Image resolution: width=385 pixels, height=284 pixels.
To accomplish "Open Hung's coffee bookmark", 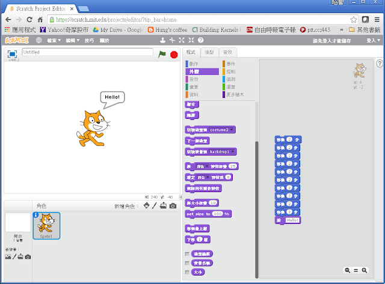I will [167, 30].
